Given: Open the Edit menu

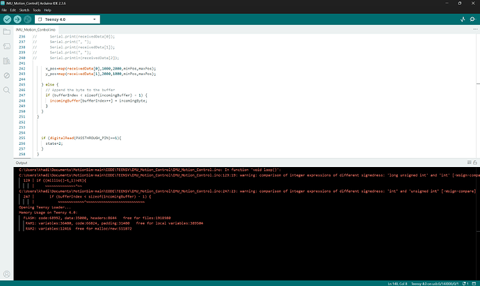Looking at the screenshot, I should click(13, 10).
